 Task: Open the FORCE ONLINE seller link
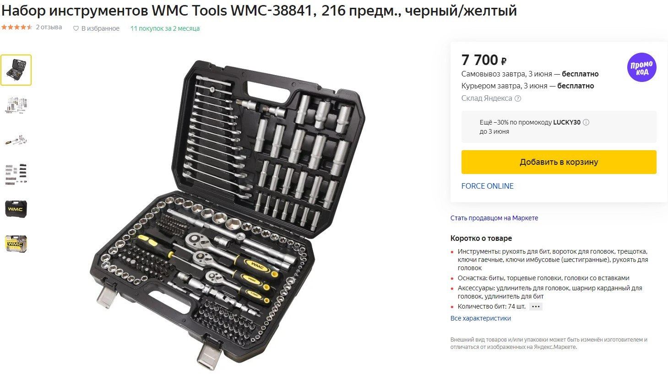(487, 186)
